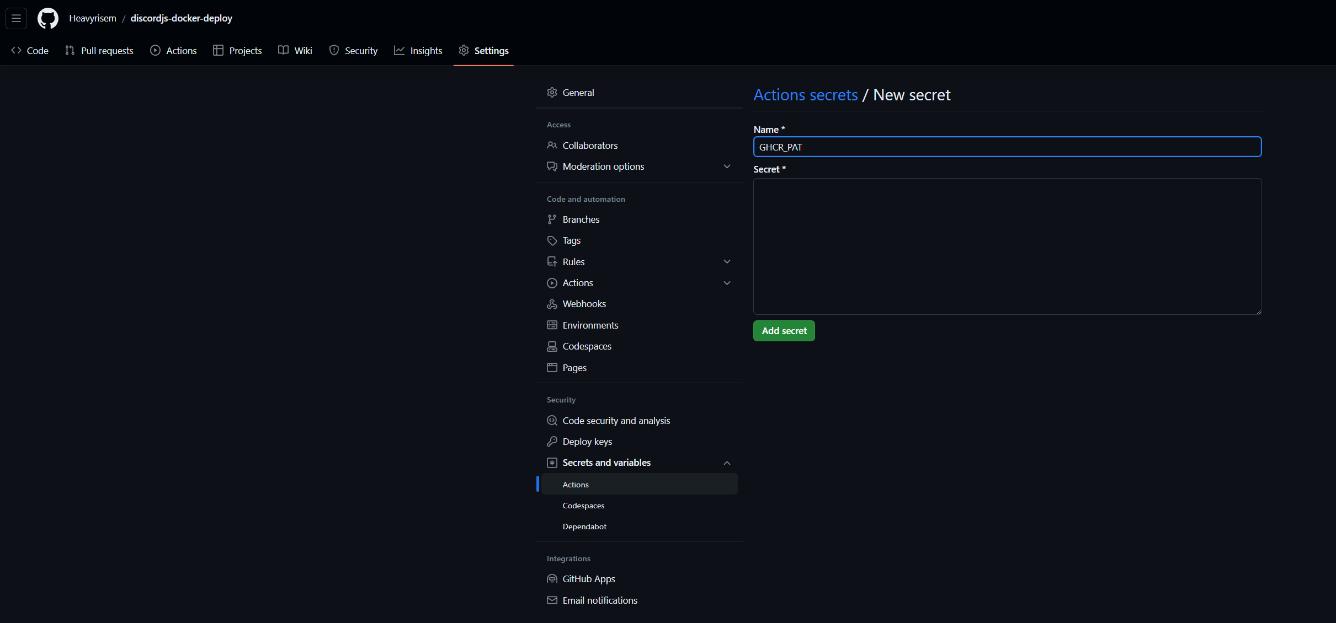
Task: Click the GitHub Apps icon
Action: click(x=552, y=579)
